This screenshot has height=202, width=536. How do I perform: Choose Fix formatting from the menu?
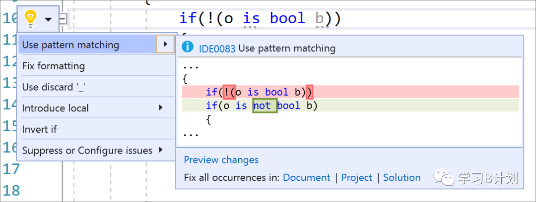click(x=97, y=65)
